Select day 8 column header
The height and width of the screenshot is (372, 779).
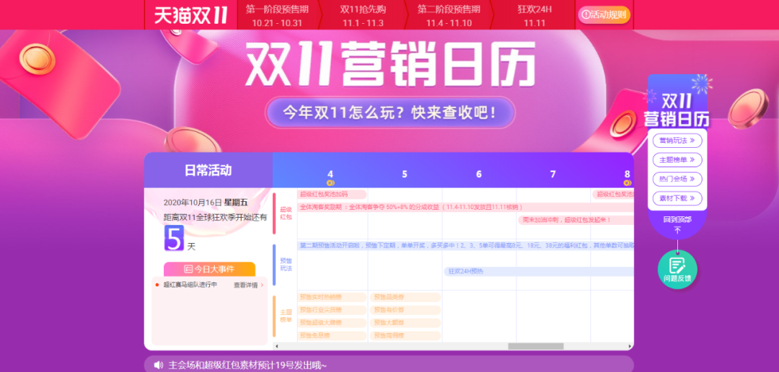tap(627, 174)
